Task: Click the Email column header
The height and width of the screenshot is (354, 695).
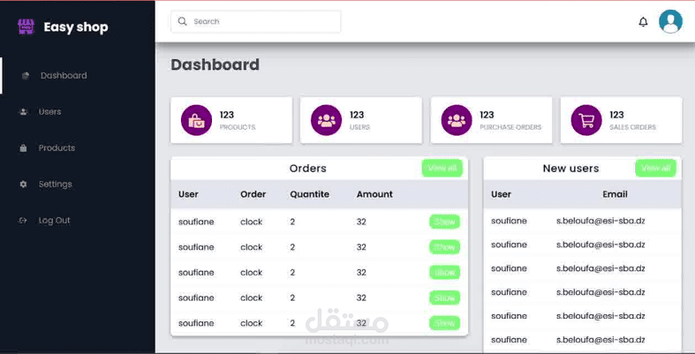Action: tap(615, 194)
